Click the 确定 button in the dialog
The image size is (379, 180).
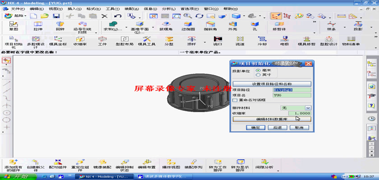pos(255,127)
